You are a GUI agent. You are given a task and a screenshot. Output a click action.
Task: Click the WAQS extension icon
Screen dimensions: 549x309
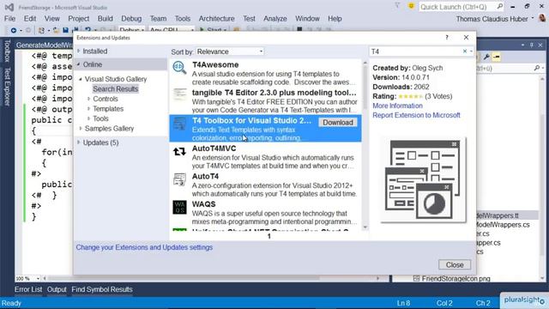(x=179, y=207)
